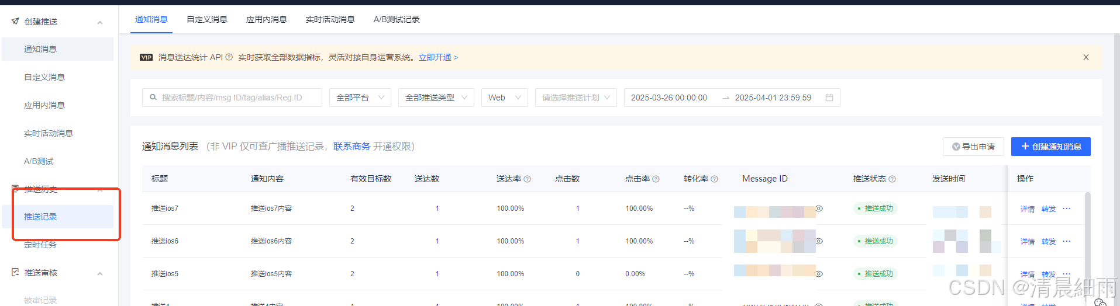Open 定时任务 in the sidebar

pyautogui.click(x=40, y=245)
